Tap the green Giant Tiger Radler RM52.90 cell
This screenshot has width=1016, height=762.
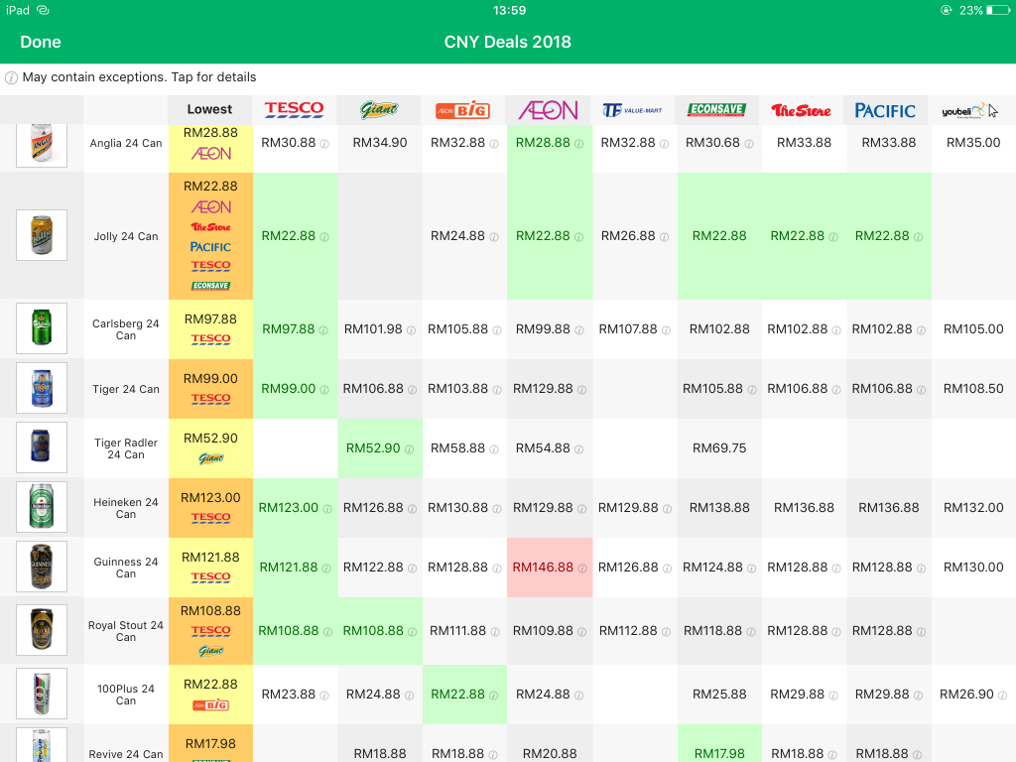[x=379, y=448]
